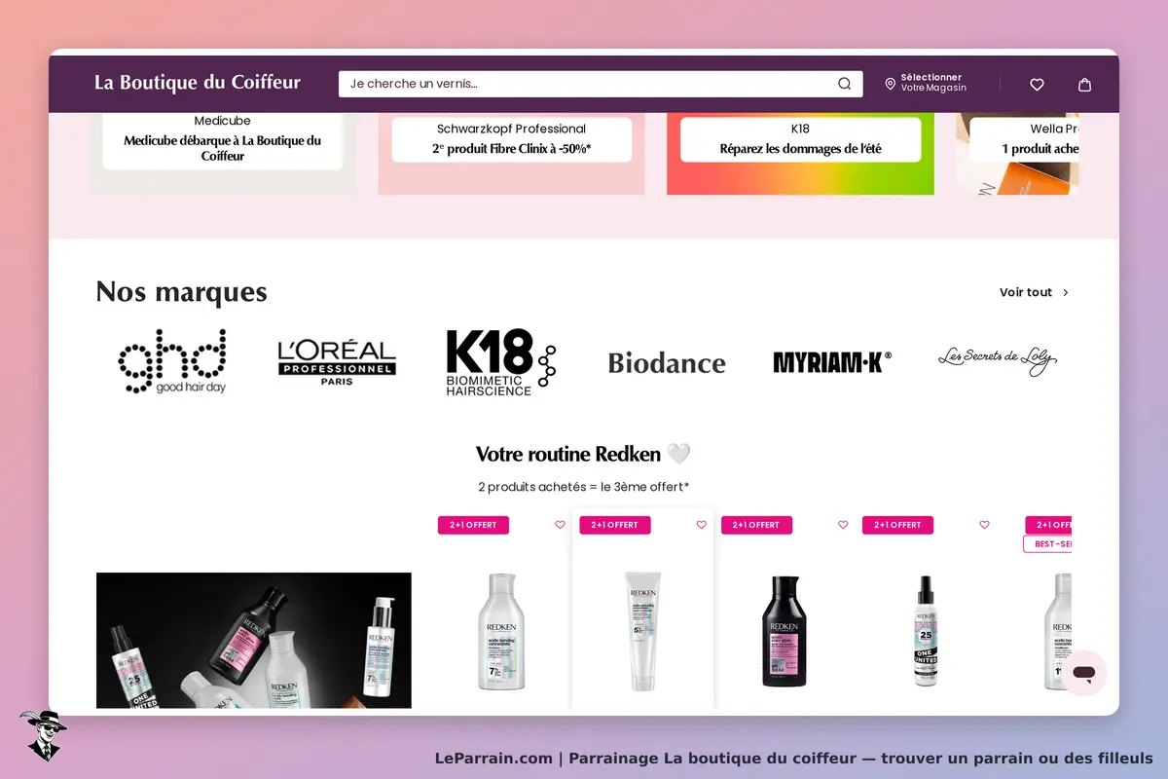The height and width of the screenshot is (779, 1168).
Task: Click the 'Nos marques' heading
Action: click(x=181, y=291)
